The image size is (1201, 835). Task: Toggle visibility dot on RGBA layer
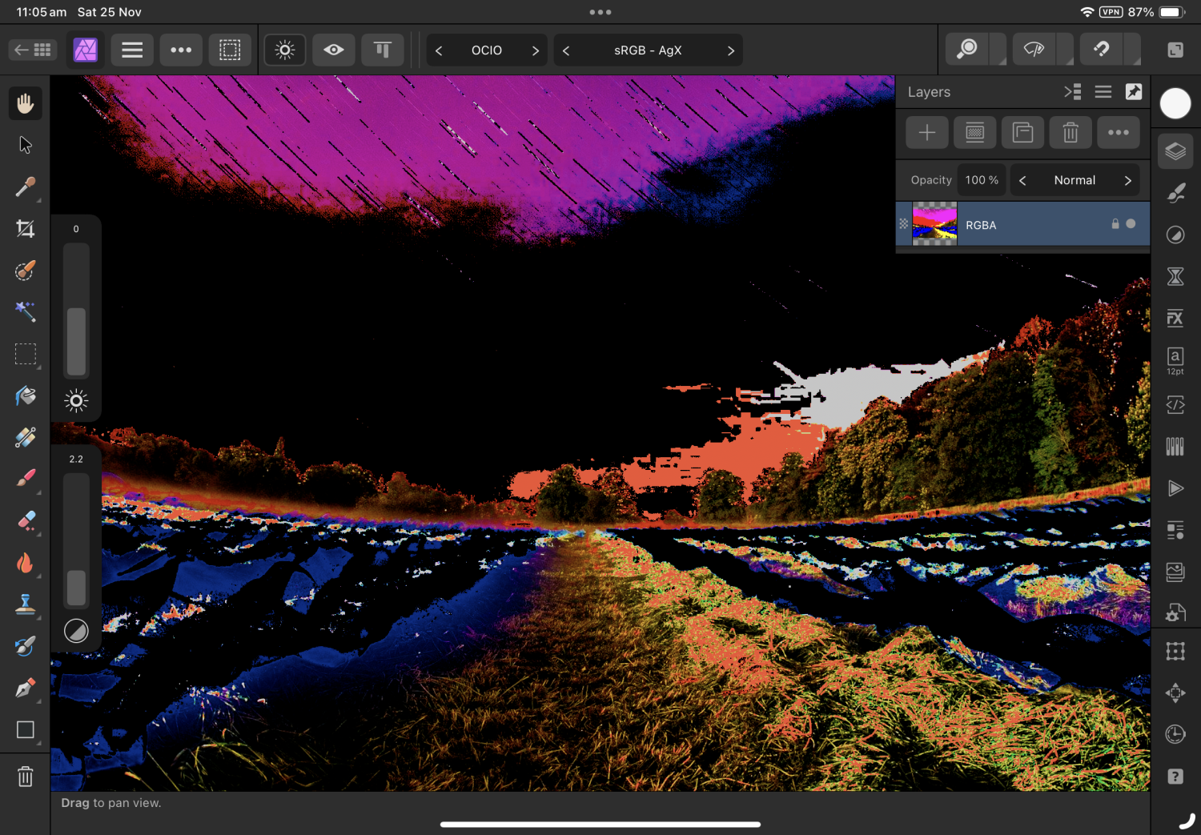[x=1131, y=224]
